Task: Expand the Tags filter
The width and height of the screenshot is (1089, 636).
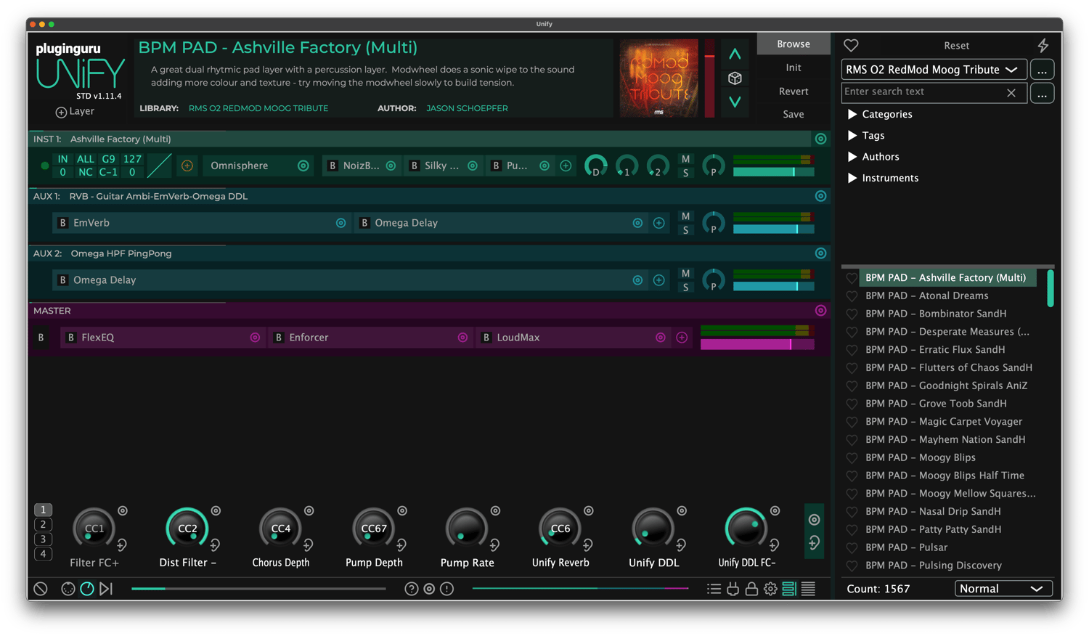Action: 852,136
